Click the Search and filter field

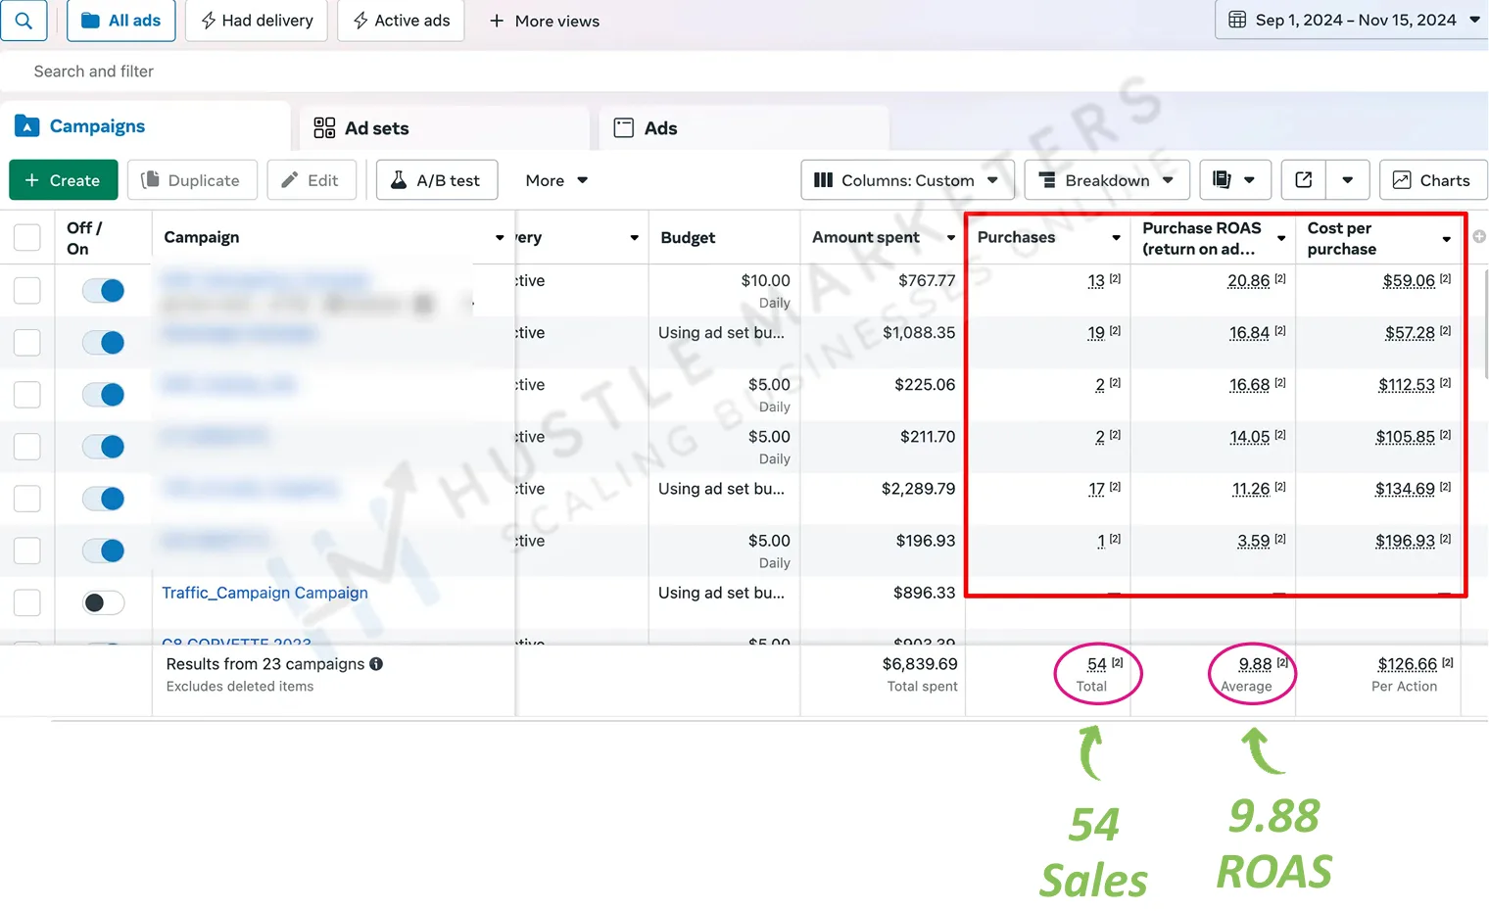tap(744, 72)
